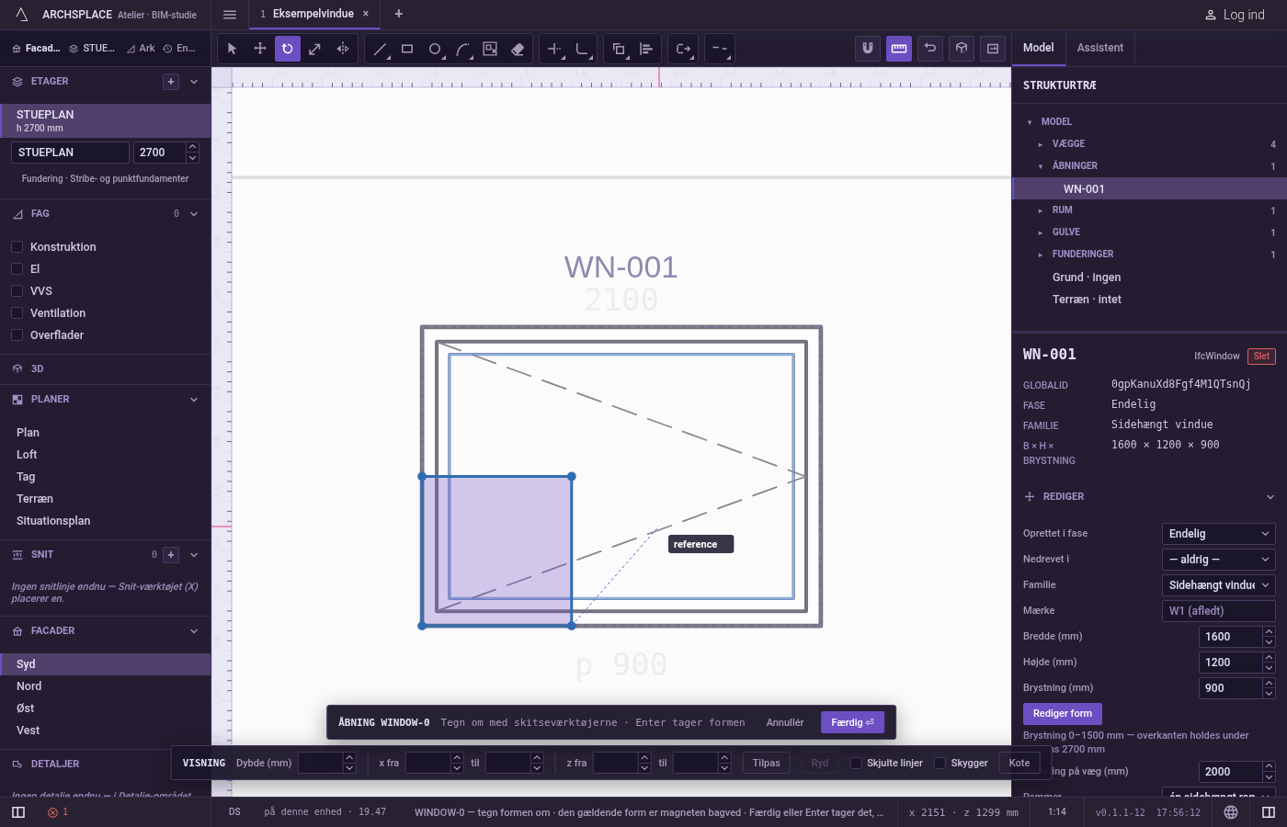Viewport: 1287px width, 827px height.
Task: Activate the rotate tool
Action: [288, 49]
